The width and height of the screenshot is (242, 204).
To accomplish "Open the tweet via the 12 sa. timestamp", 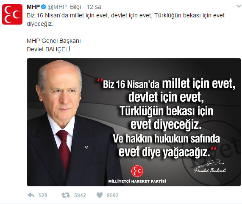I will pyautogui.click(x=95, y=7).
